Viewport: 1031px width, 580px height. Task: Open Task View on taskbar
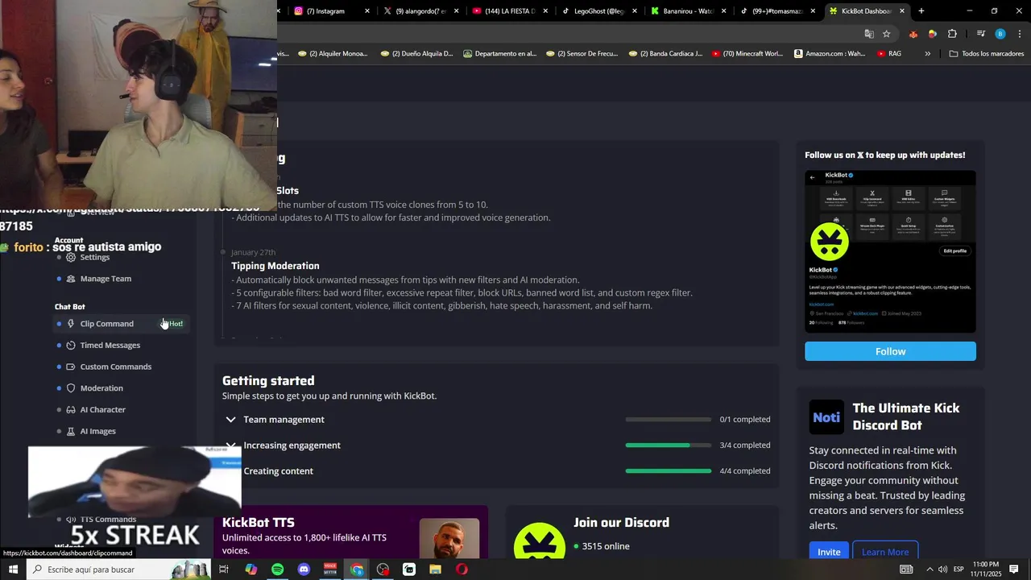coord(224,570)
